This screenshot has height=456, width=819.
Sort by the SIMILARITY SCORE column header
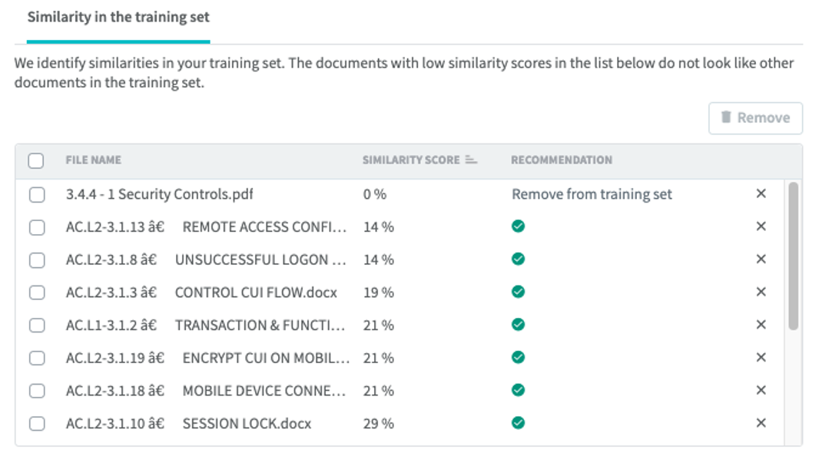point(411,160)
